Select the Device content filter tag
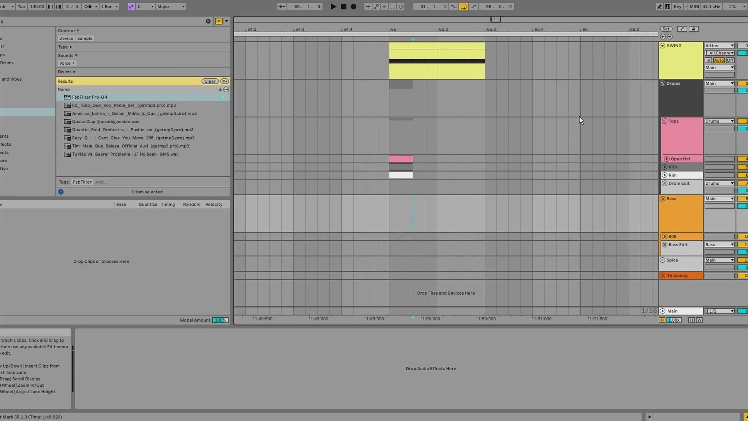This screenshot has width=748, height=421. (x=66, y=39)
